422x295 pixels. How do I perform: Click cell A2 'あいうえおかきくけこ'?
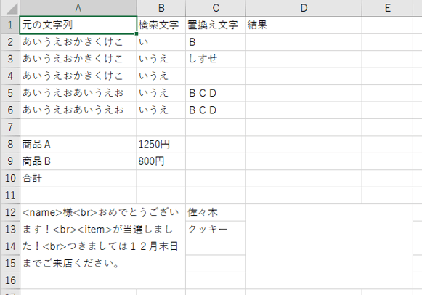point(78,42)
